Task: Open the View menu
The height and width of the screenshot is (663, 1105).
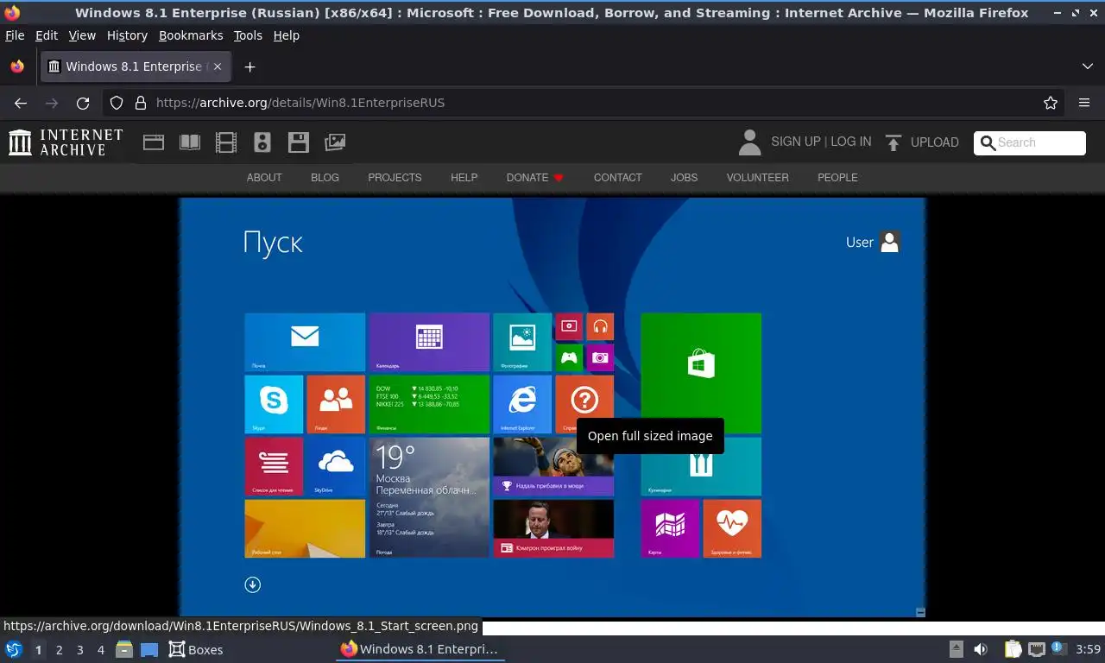Action: (82, 35)
